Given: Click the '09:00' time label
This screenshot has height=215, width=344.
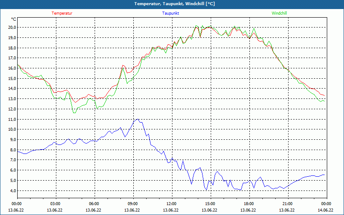Looking at the screenshot, I should (x=133, y=204).
